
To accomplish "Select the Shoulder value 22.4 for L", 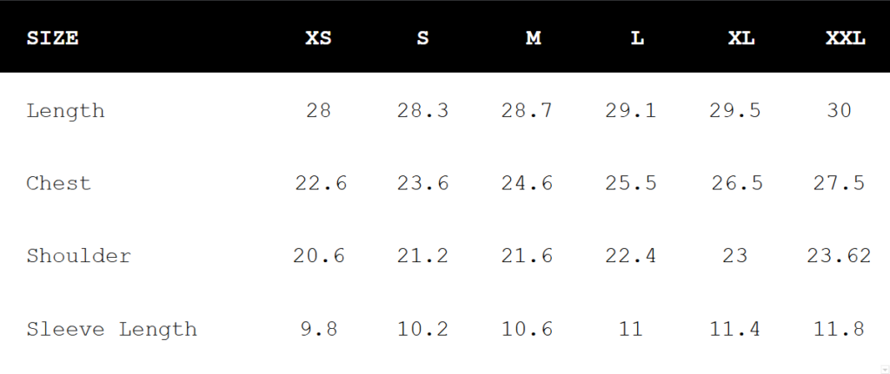I will [x=631, y=256].
